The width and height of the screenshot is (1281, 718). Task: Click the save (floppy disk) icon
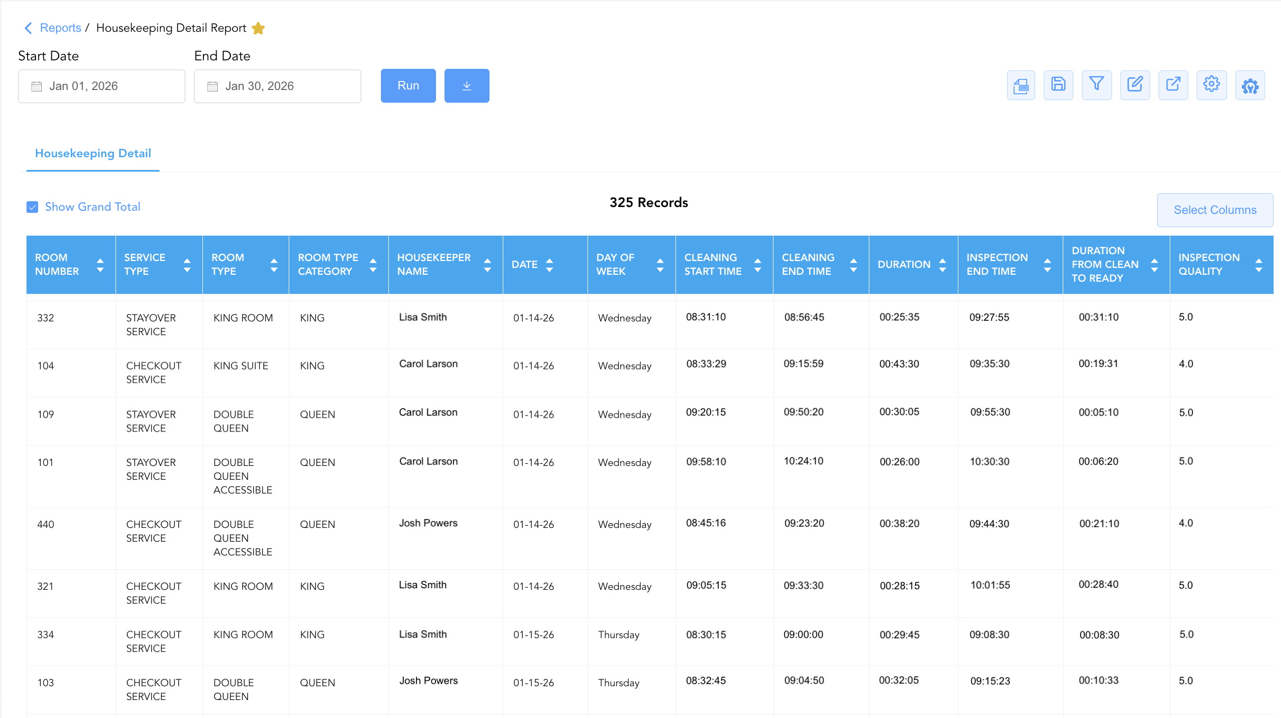1058,85
